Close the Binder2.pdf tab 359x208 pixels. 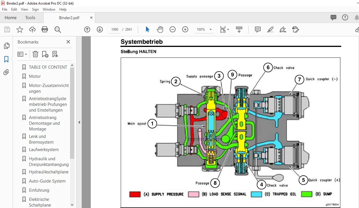coord(91,18)
